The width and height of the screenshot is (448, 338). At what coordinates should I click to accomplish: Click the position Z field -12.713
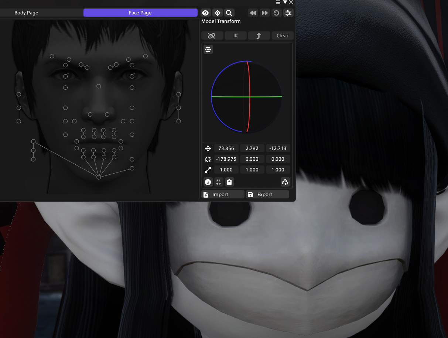coord(278,148)
